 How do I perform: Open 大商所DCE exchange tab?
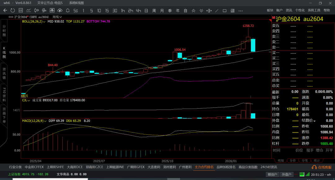[75, 167]
